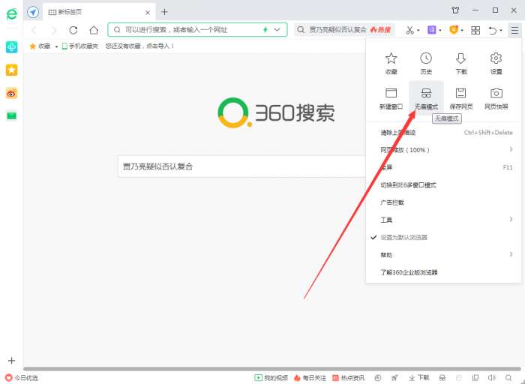This screenshot has height=384, width=525.
Task: Select 了解360企业版浏览器 menu entry
Action: [444, 272]
